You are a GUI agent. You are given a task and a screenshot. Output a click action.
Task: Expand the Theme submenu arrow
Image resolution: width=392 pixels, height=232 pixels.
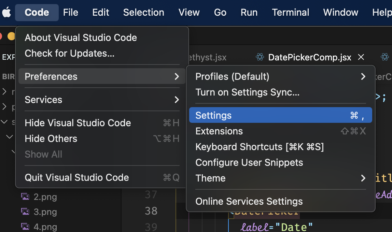click(363, 178)
